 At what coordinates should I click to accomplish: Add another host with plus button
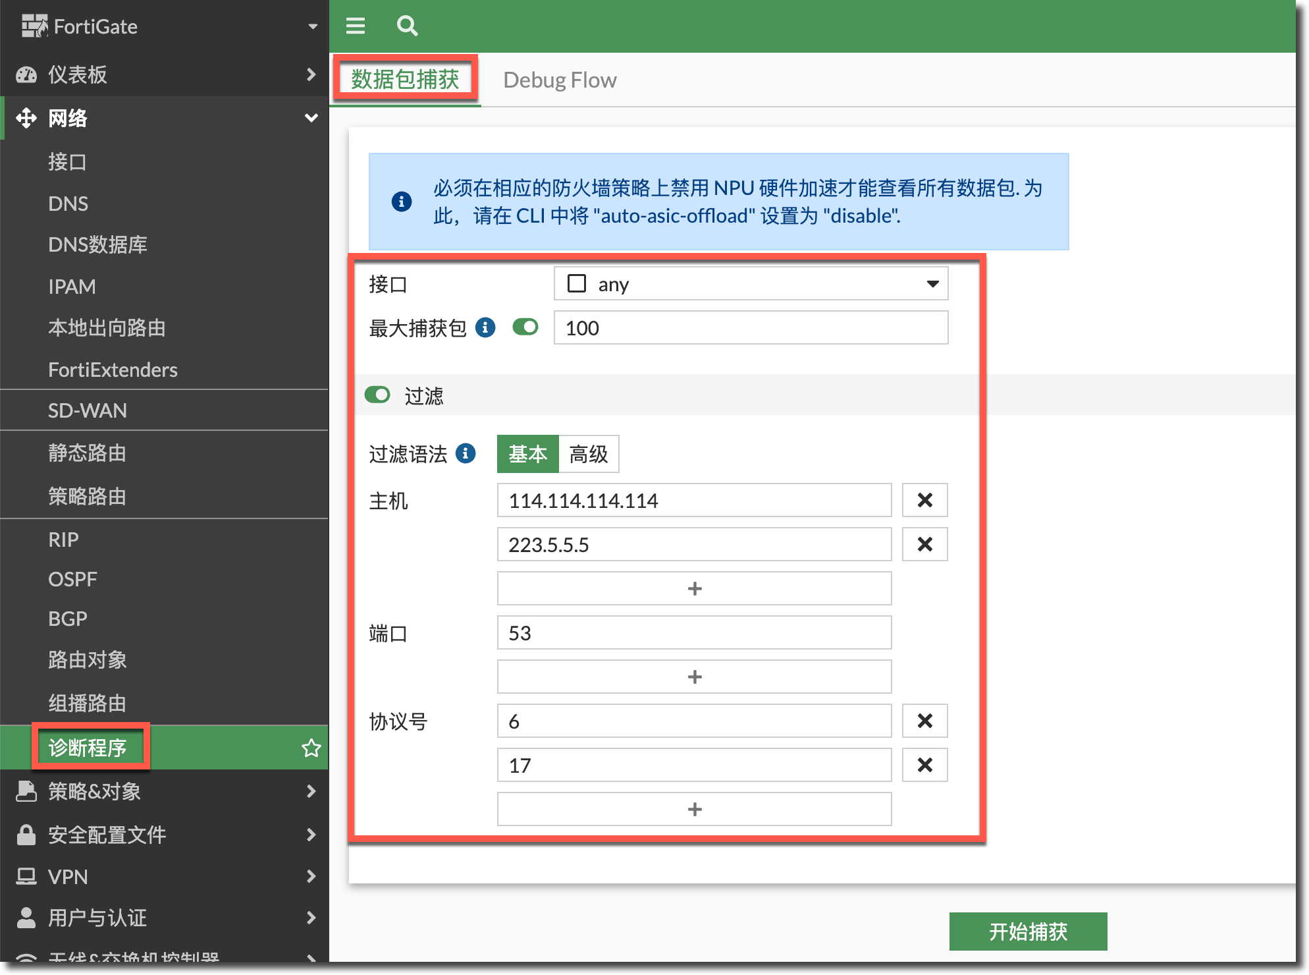point(694,588)
